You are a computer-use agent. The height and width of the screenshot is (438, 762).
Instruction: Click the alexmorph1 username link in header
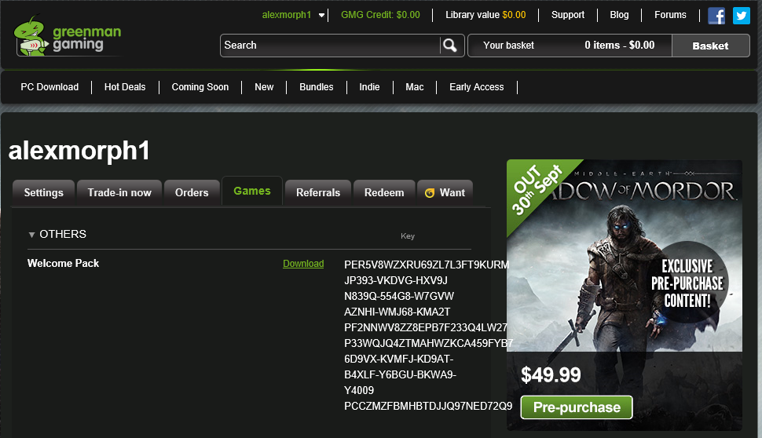pyautogui.click(x=287, y=15)
